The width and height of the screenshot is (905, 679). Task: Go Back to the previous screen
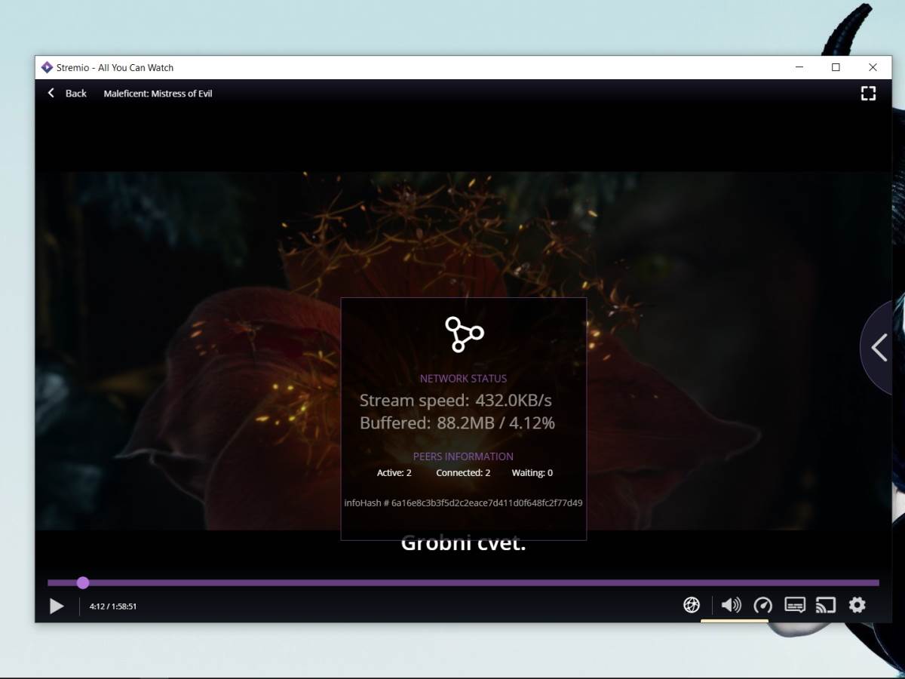click(x=75, y=94)
